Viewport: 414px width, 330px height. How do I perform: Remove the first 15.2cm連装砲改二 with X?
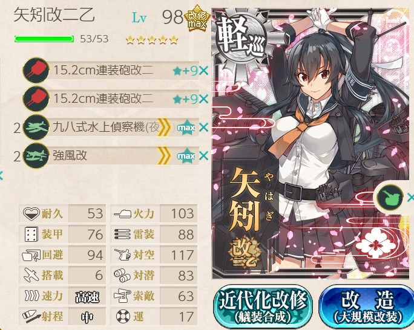click(x=203, y=71)
